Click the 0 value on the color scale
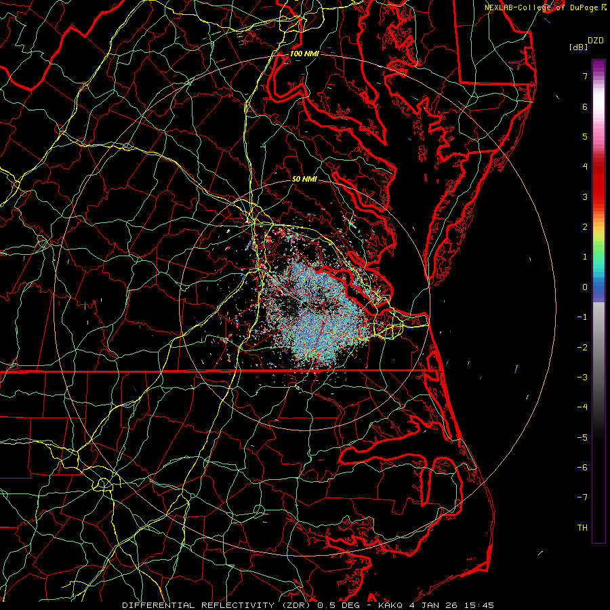The width and height of the screenshot is (610, 610). (x=585, y=287)
